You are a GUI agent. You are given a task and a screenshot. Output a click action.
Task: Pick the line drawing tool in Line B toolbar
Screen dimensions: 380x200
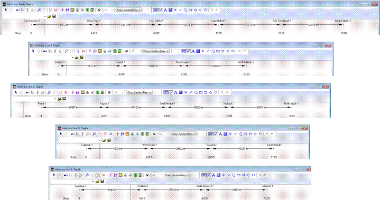[x=208, y=51]
